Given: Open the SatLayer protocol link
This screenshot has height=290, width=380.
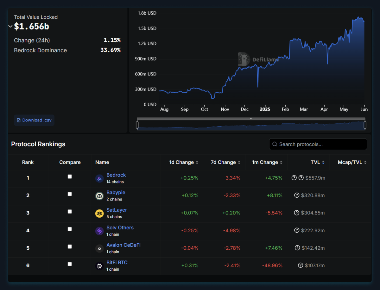Looking at the screenshot, I should pos(117,210).
